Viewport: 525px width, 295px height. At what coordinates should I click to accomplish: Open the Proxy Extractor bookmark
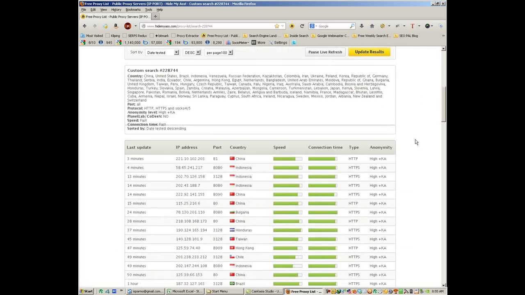185,36
